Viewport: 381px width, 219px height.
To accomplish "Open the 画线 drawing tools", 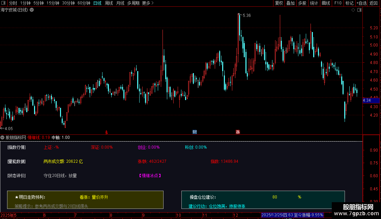I will [326, 3].
